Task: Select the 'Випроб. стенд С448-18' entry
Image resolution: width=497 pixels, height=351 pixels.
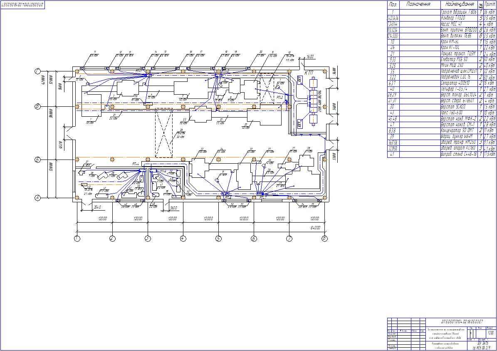Action: tap(459, 155)
